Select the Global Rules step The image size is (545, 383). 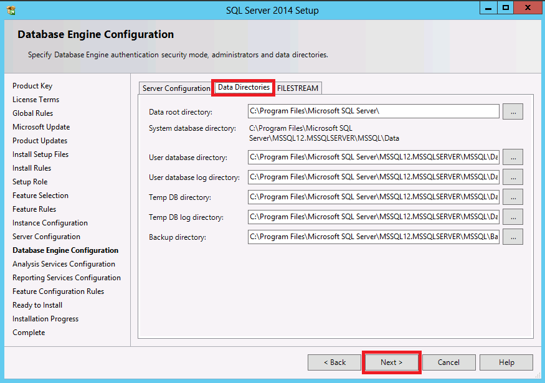32,113
